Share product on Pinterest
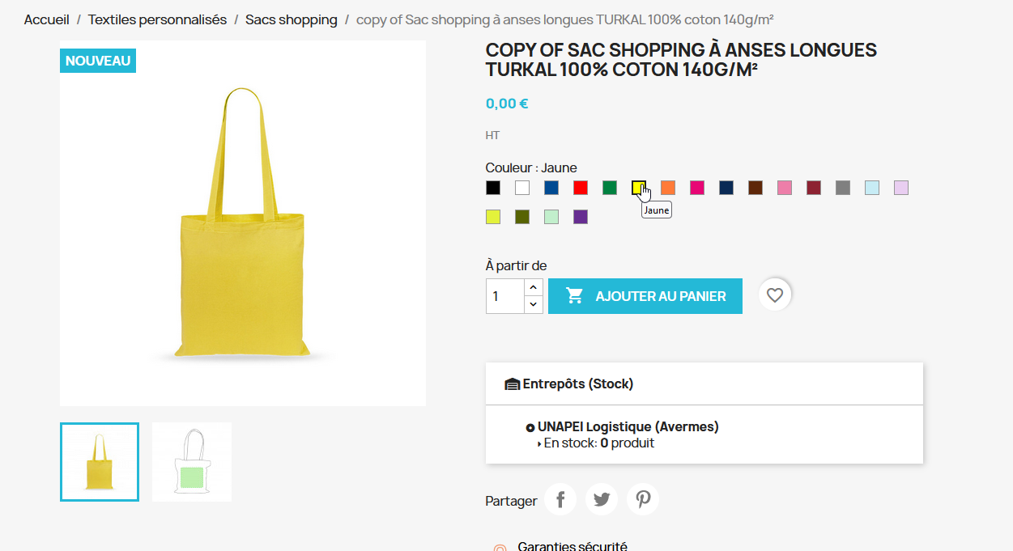 643,499
